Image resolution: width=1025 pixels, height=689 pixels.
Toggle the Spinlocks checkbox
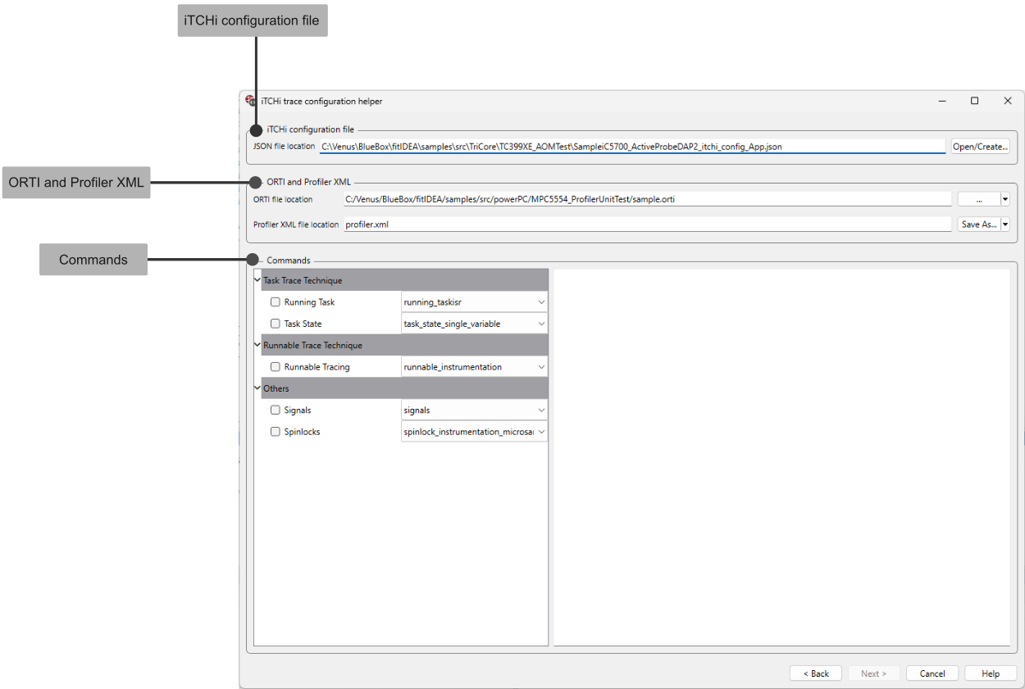(x=276, y=432)
